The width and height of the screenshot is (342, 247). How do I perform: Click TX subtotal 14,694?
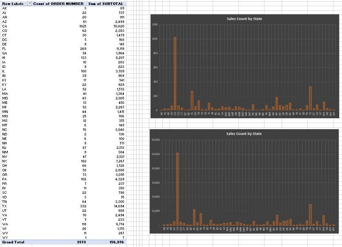[119, 206]
